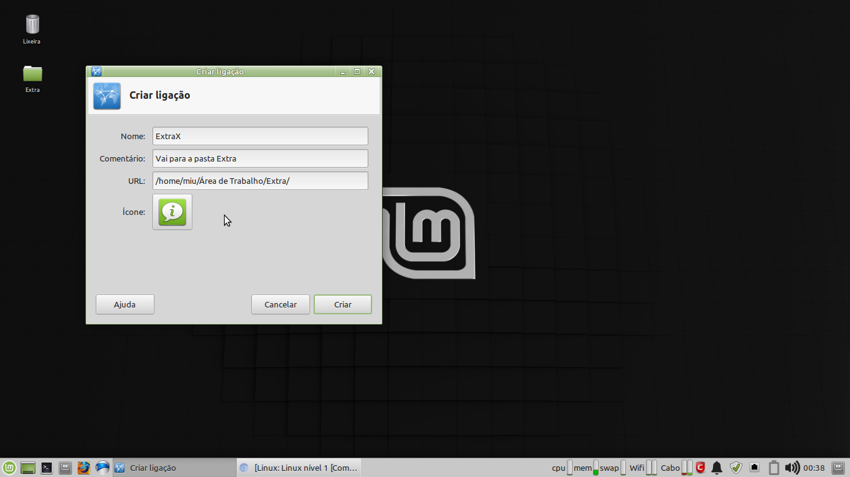Open the Linux Mint start menu
850x477 pixels.
pyautogui.click(x=9, y=468)
